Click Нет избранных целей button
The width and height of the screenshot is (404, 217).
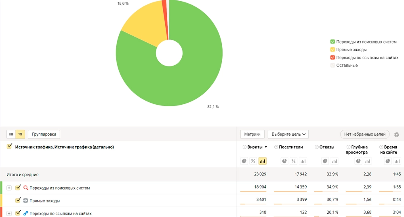coord(364,134)
